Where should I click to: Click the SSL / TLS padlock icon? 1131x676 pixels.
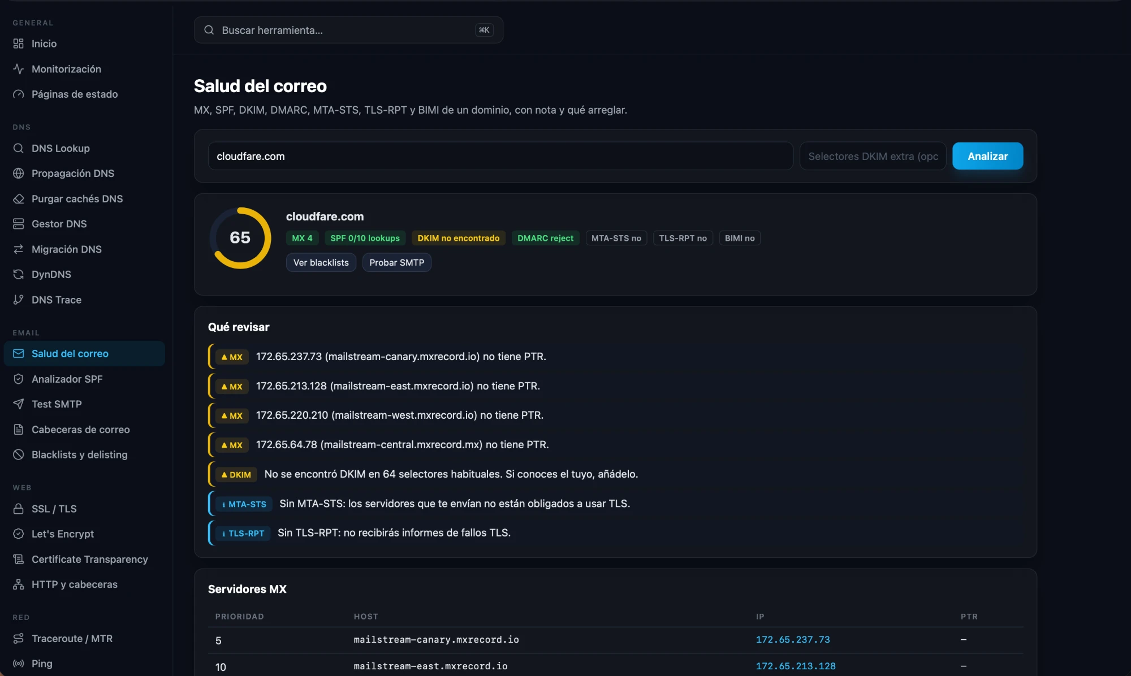tap(19, 509)
